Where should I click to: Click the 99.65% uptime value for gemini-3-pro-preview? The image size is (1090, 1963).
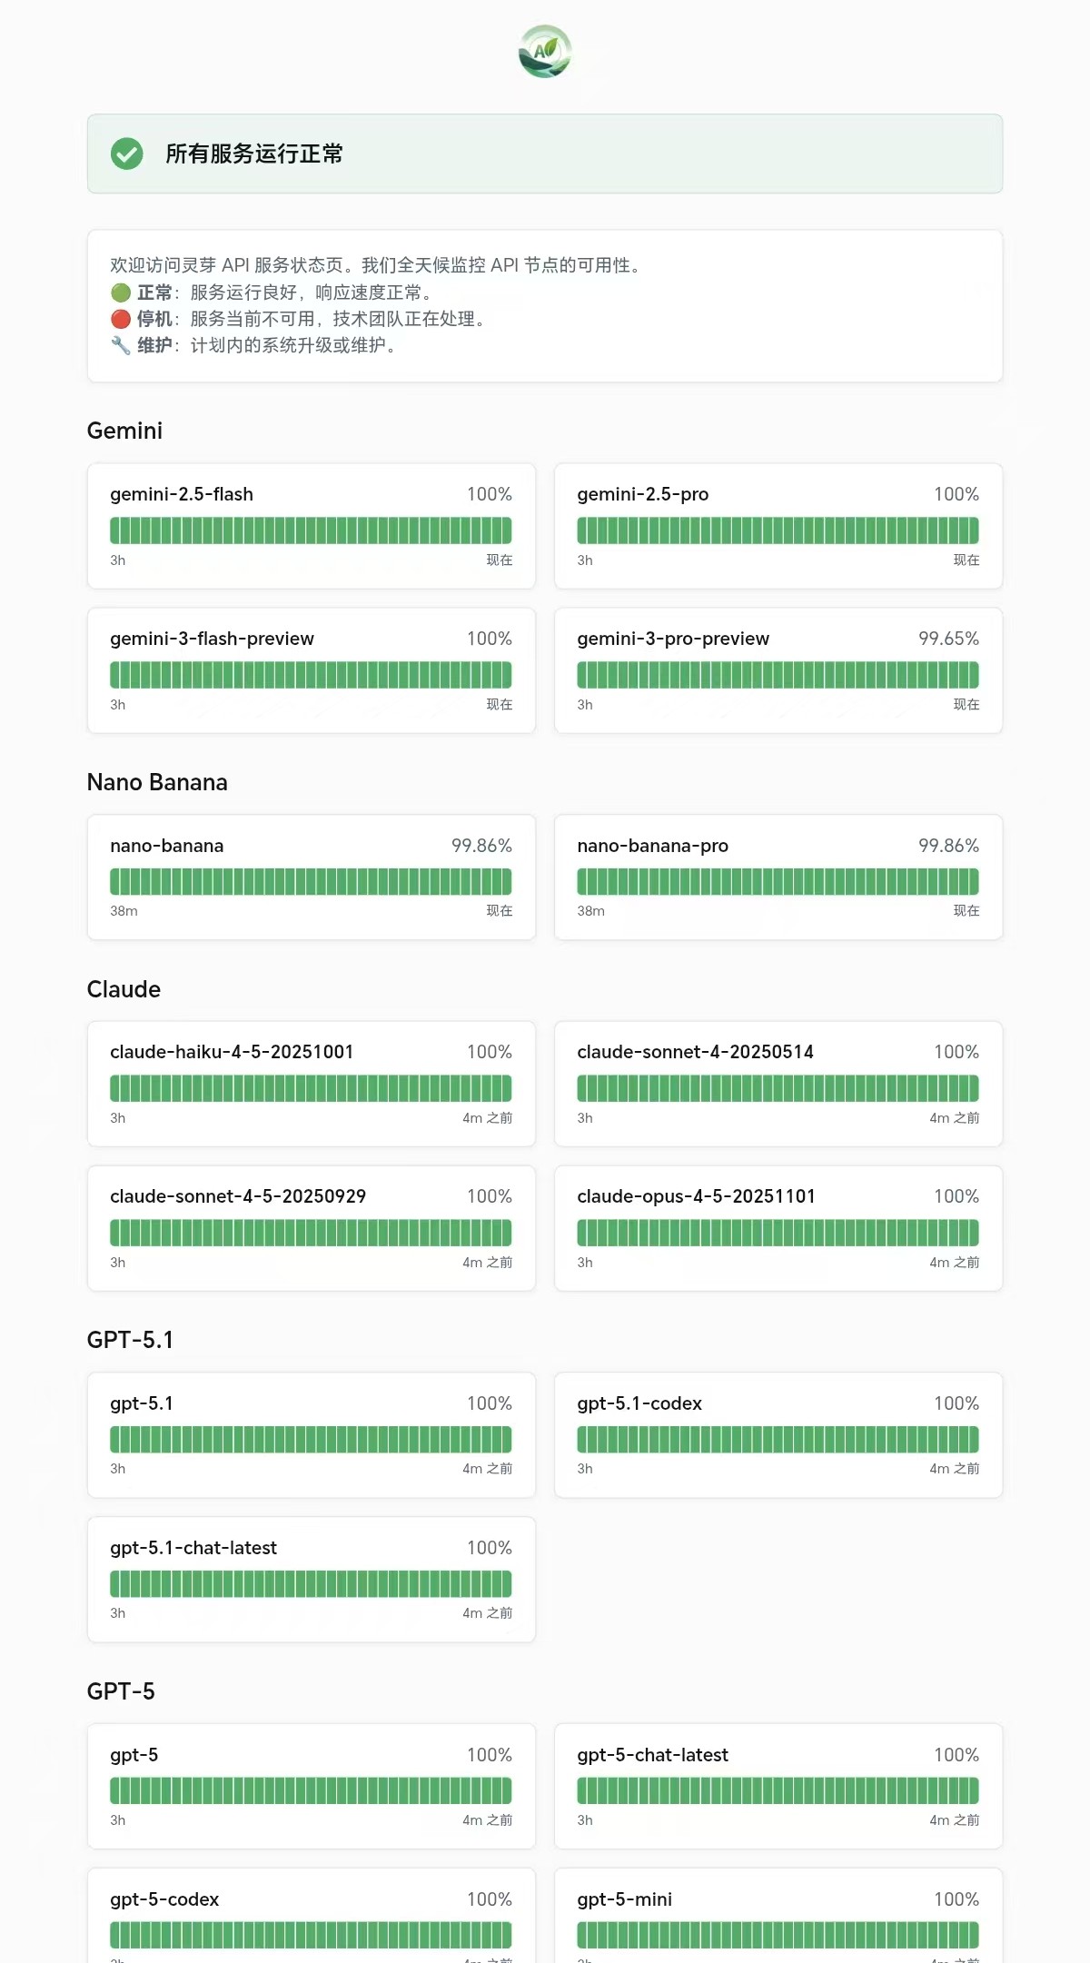[x=948, y=639]
